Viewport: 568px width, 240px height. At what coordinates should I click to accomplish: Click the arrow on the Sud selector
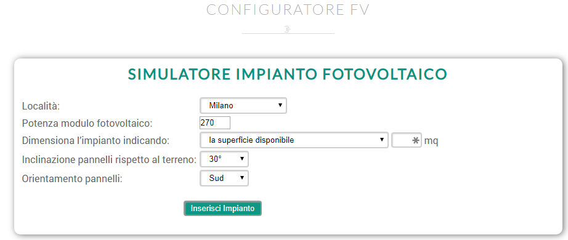[x=241, y=178]
